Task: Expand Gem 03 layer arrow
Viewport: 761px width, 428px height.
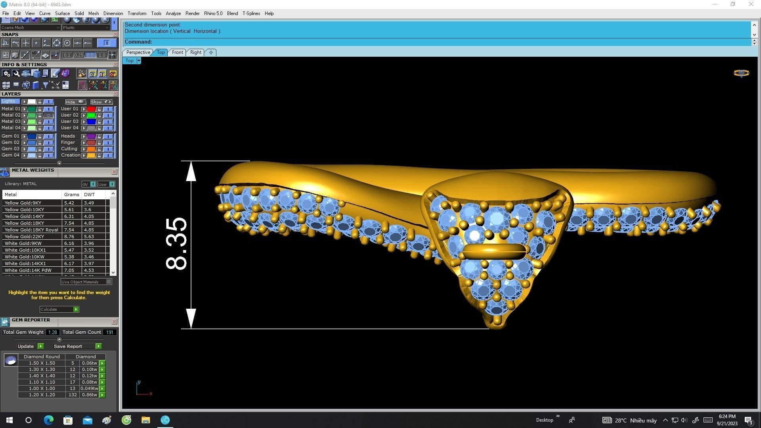Action: click(x=24, y=149)
